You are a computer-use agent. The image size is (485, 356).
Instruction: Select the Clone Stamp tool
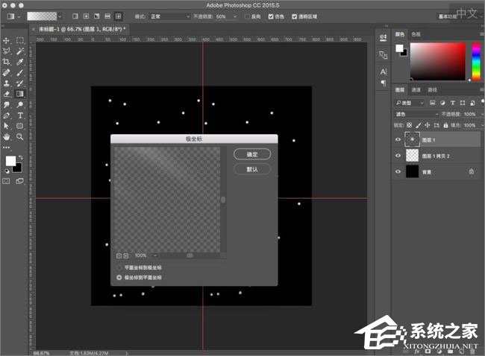6,83
